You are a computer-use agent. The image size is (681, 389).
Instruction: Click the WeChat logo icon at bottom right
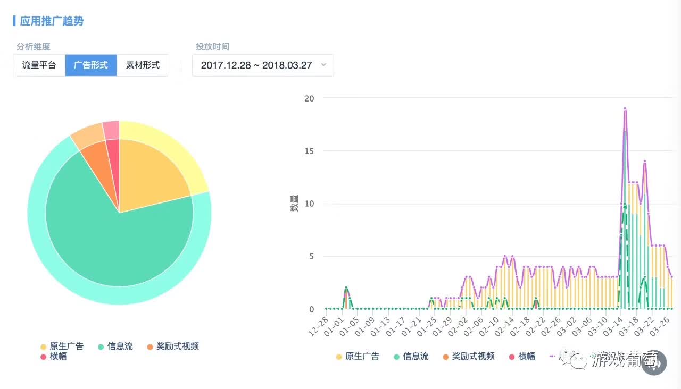click(577, 361)
